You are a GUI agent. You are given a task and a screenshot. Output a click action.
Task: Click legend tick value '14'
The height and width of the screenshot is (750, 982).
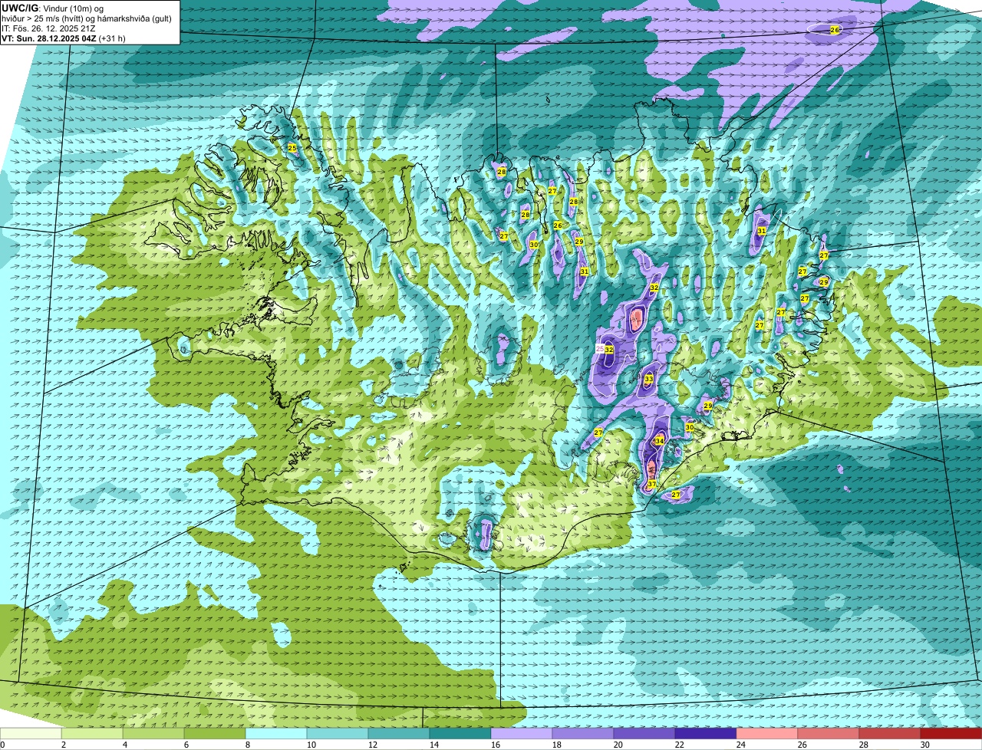pyautogui.click(x=433, y=745)
